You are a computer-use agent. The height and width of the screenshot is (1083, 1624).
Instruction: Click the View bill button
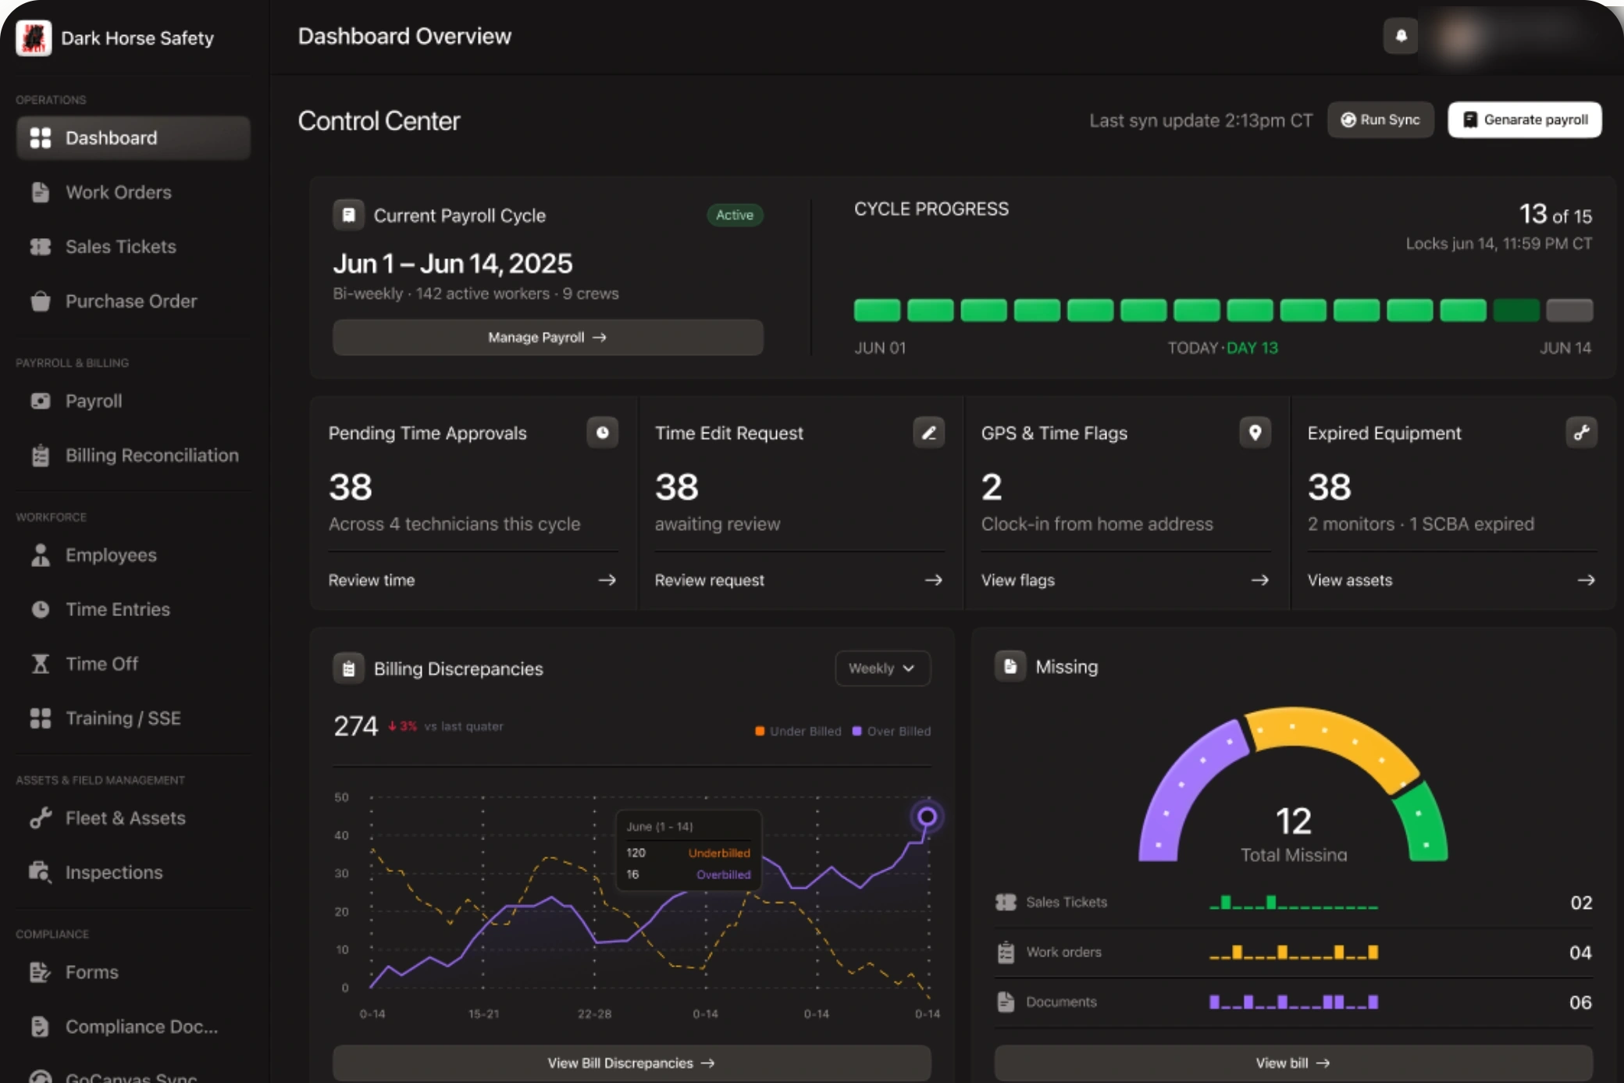[x=1293, y=1063]
